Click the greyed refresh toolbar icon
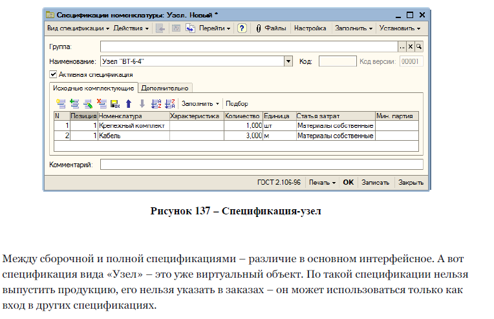Screen dimensions: 494x319 [x=176, y=28]
